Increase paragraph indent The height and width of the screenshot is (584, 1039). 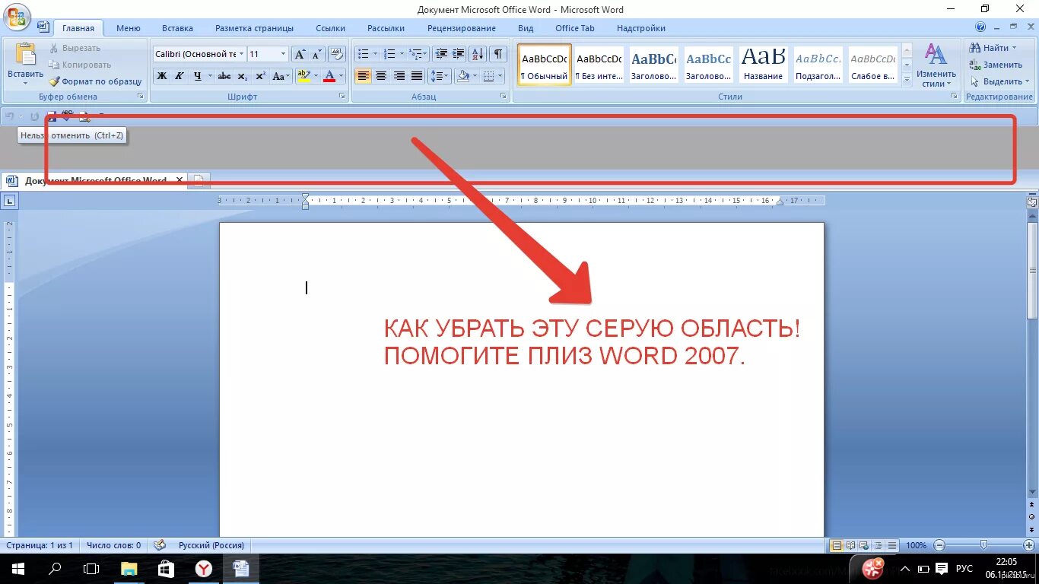click(x=459, y=54)
